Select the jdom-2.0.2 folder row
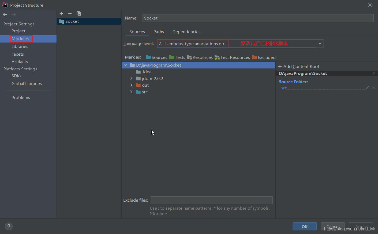Screen dimensions: 378x234 [198, 78]
